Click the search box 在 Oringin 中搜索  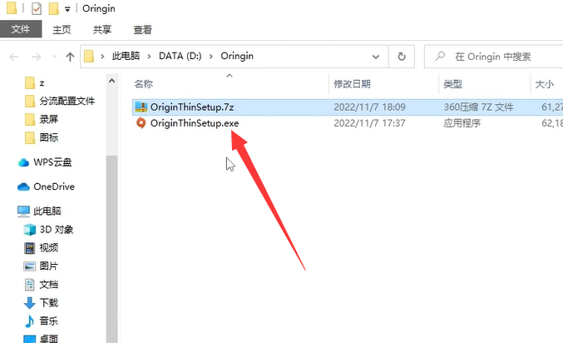494,57
